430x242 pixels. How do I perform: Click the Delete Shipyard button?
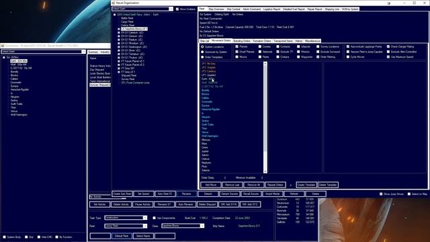click(207, 204)
